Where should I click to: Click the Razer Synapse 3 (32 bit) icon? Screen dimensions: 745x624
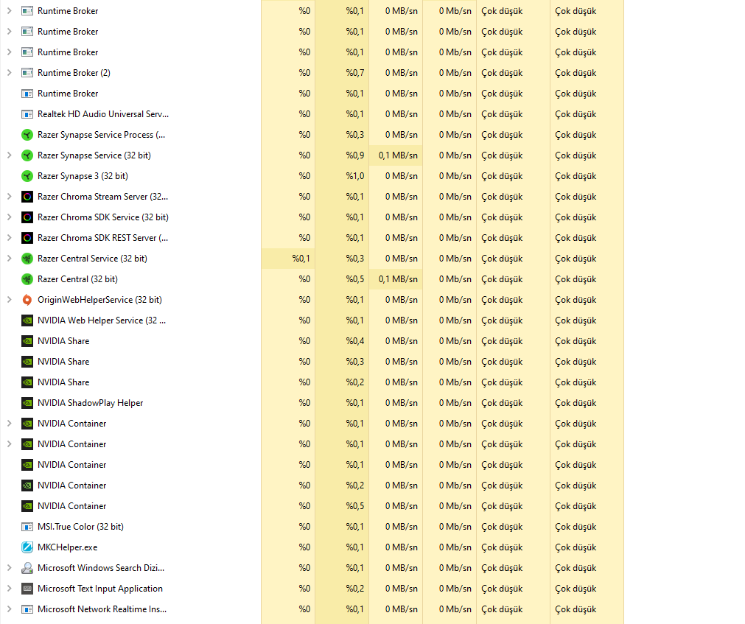(x=27, y=176)
